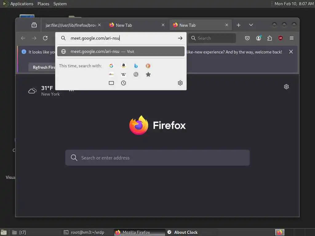Select the active rightmost New Tab

(200, 25)
